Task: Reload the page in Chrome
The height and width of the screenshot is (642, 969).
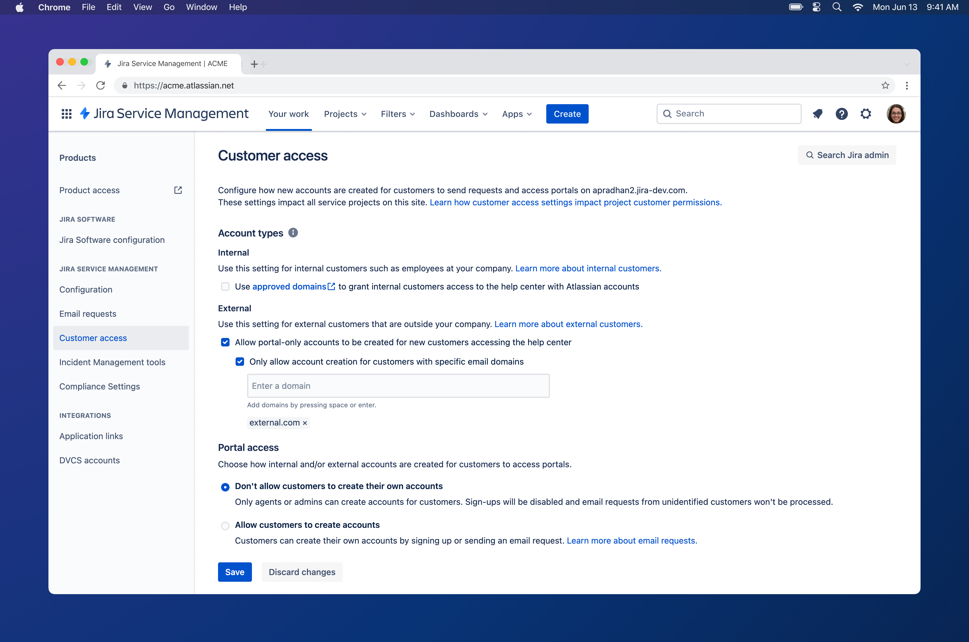Action: pyautogui.click(x=101, y=86)
